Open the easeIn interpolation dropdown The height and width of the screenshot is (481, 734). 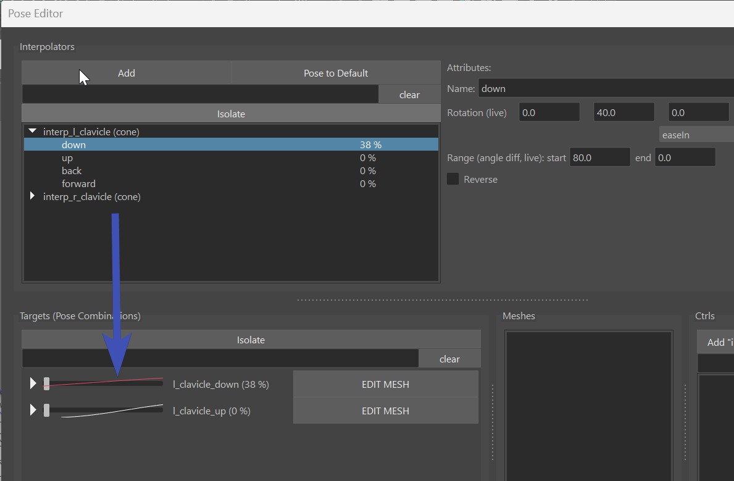tap(696, 135)
